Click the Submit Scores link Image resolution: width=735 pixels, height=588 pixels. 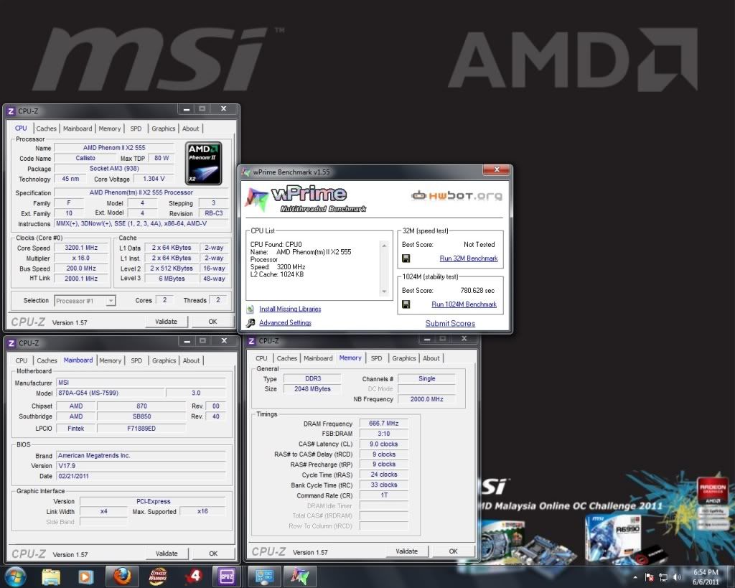pos(450,324)
